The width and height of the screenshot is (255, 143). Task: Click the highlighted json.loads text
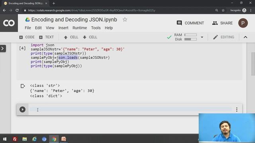(x=68, y=58)
